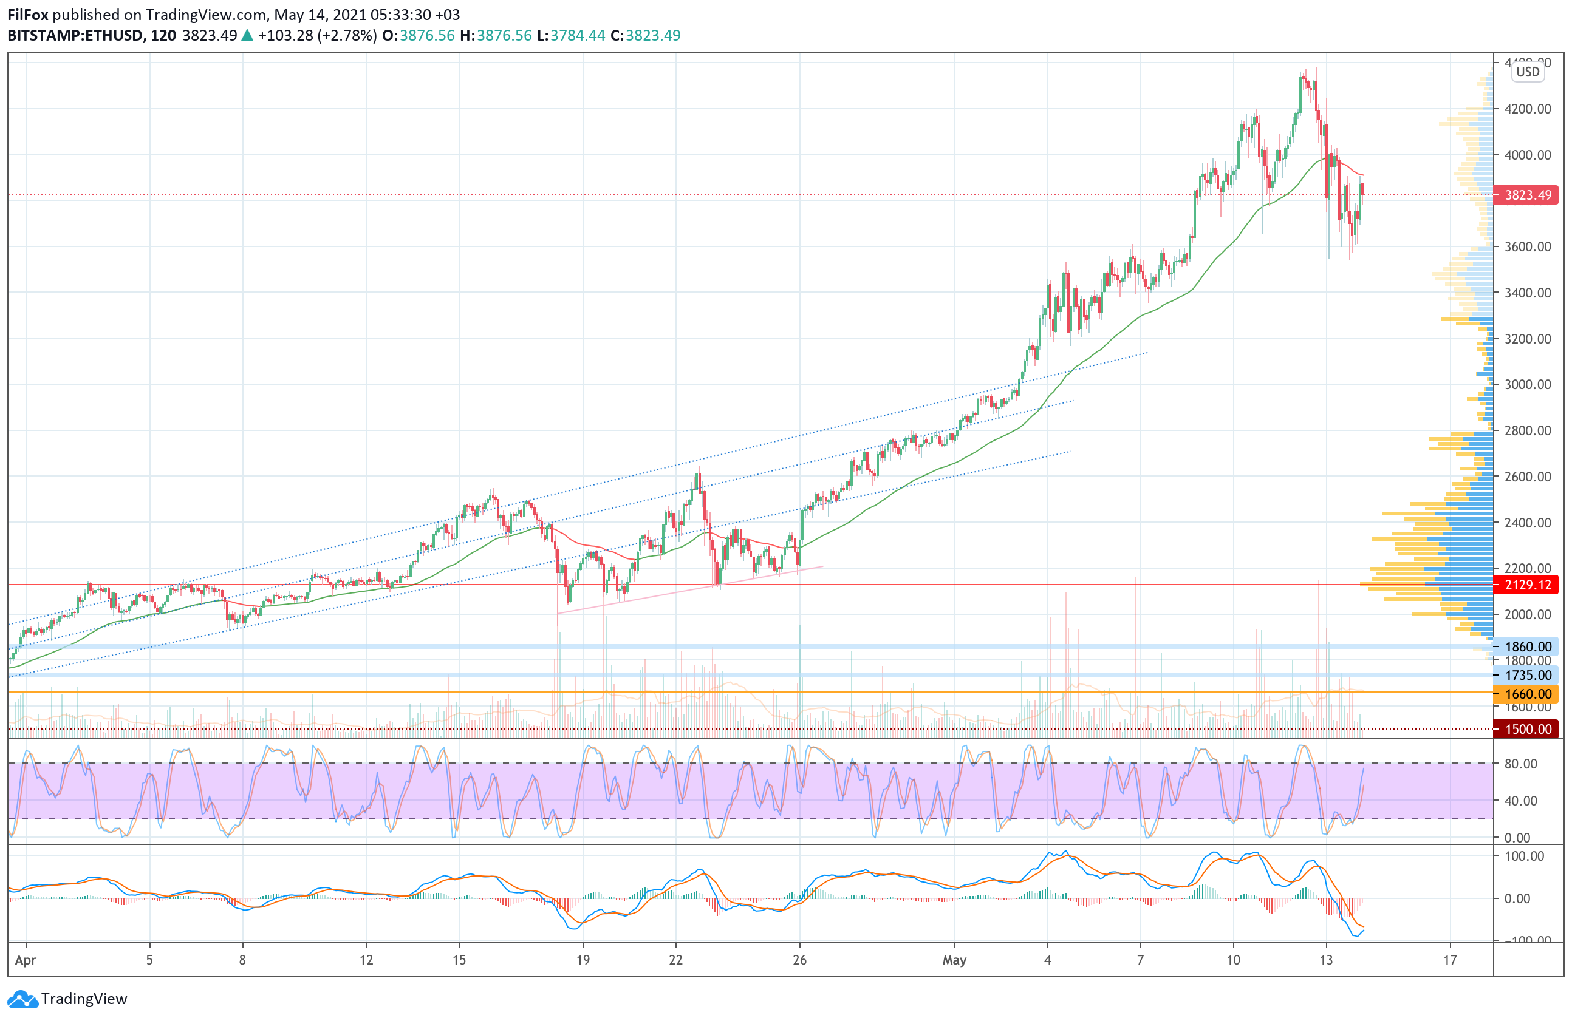Click the 26 date marker on time axis

click(x=799, y=960)
